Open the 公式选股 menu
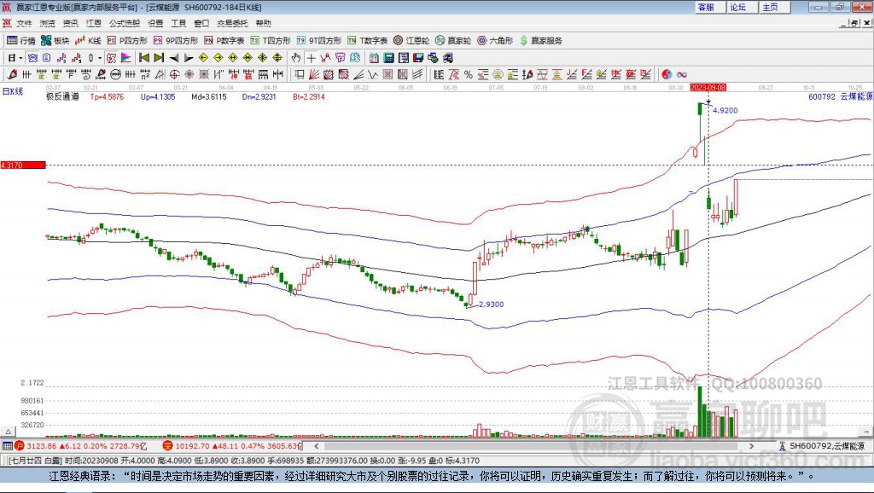 pos(123,23)
